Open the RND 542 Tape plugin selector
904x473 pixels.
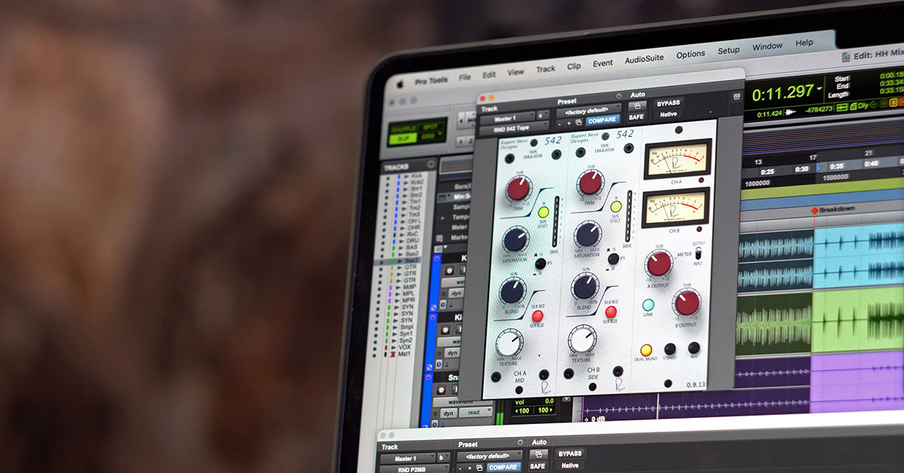(513, 129)
